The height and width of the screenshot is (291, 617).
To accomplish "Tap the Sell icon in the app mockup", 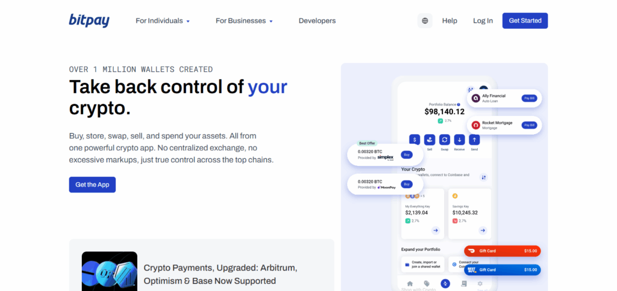I will point(430,139).
